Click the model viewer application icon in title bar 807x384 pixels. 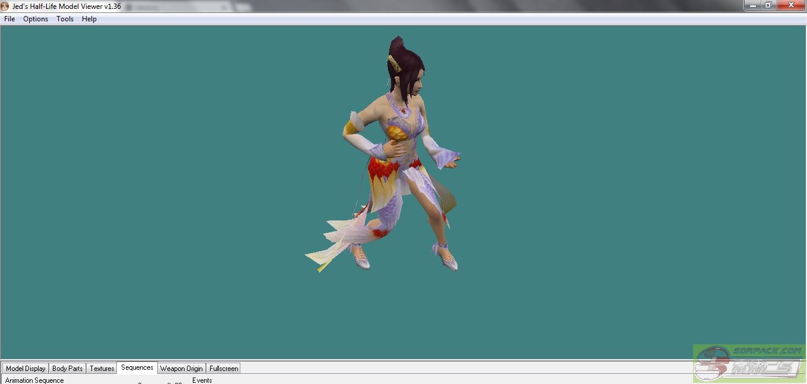pyautogui.click(x=5, y=6)
